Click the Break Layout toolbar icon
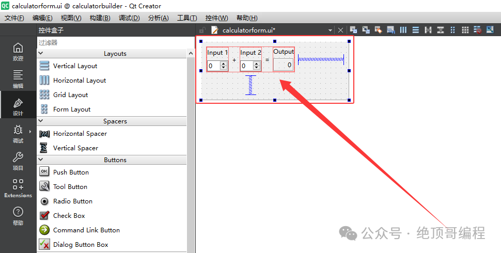The width and height of the screenshot is (501, 253). (478, 30)
